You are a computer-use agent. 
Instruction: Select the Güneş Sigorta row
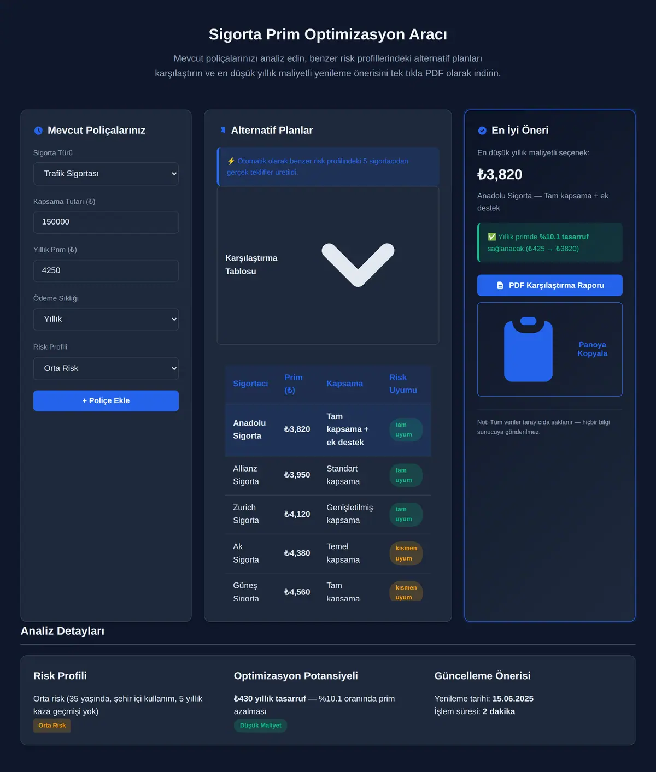(328, 587)
